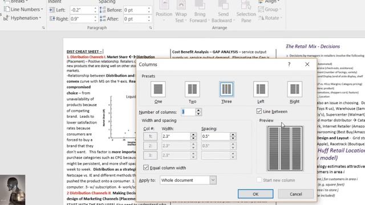
Task: Click the Indent Right field
Action: (x=82, y=19)
